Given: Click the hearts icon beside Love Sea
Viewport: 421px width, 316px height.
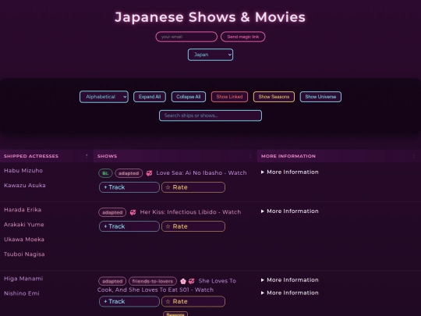Looking at the screenshot, I should [149, 173].
